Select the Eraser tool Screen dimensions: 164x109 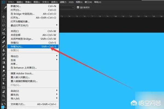tap(4, 58)
